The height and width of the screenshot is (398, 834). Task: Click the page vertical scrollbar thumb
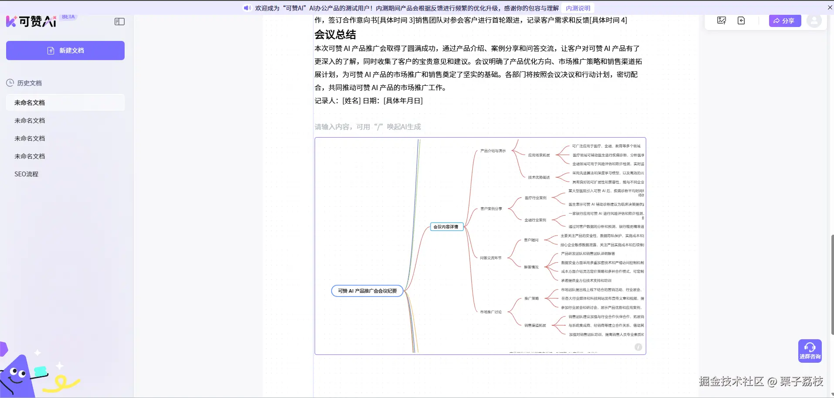coord(832,285)
